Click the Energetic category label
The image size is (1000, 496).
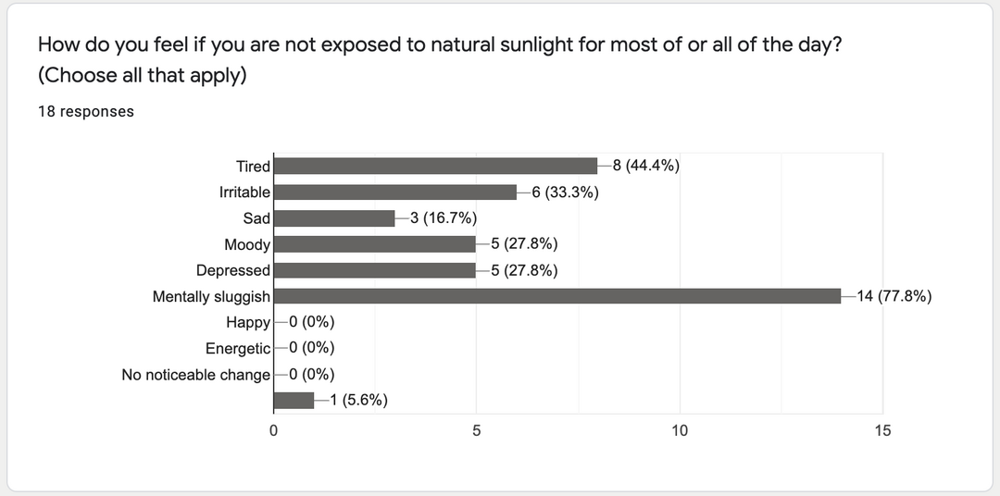(x=238, y=349)
